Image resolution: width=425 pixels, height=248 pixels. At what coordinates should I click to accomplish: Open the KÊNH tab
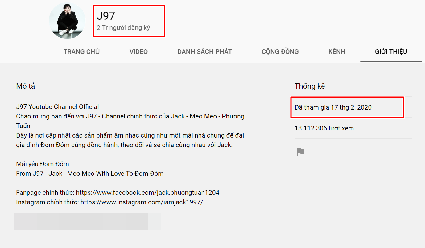click(337, 52)
